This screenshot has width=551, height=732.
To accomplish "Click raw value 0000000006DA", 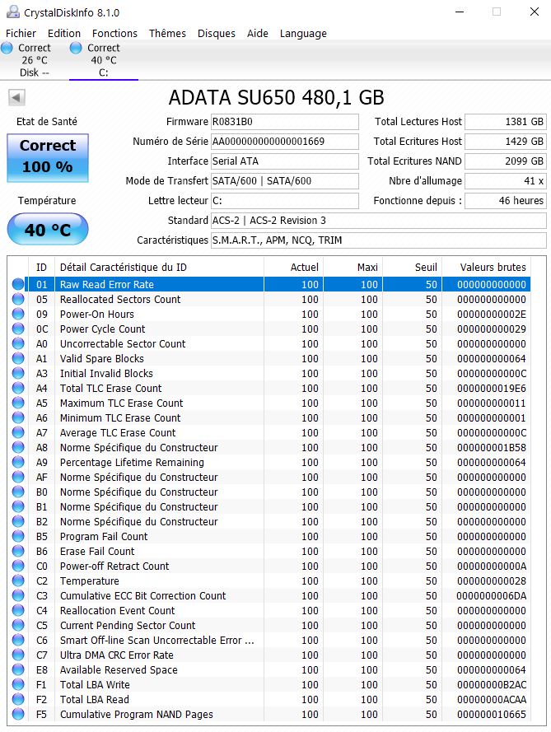I will pos(491,595).
